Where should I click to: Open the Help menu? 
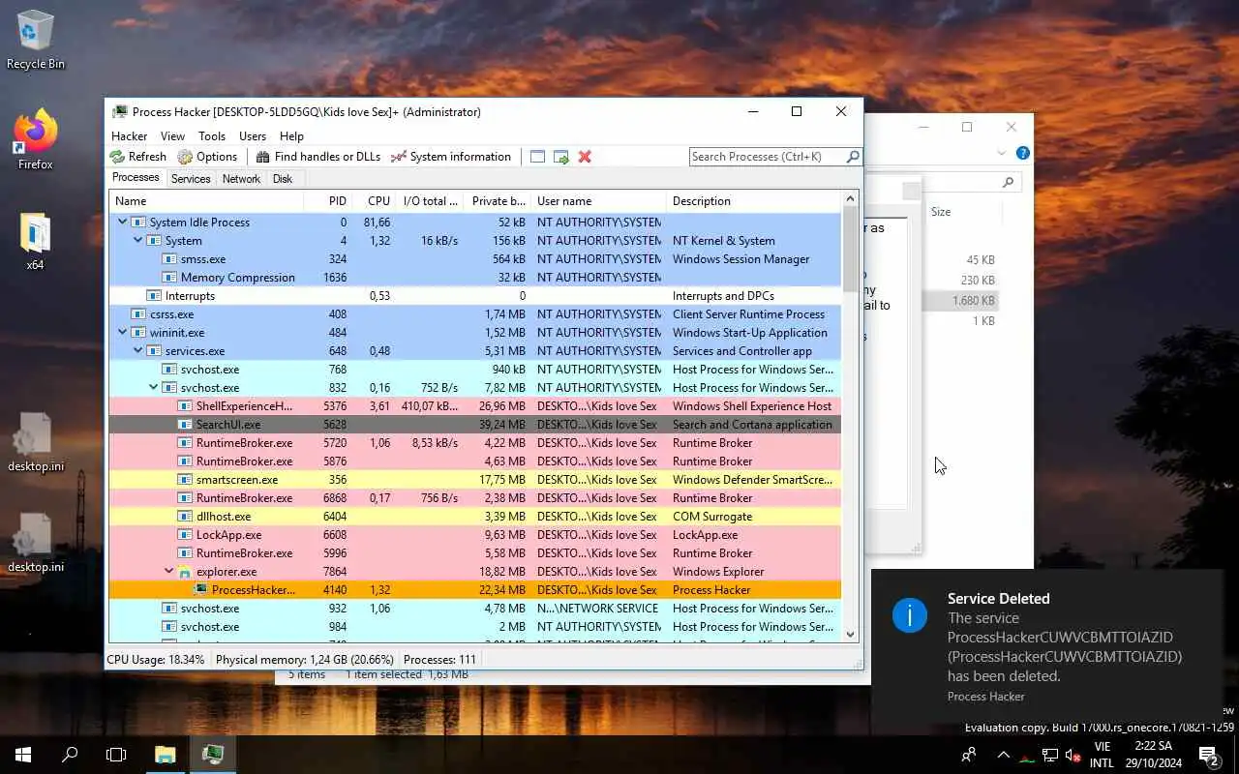[x=291, y=136]
